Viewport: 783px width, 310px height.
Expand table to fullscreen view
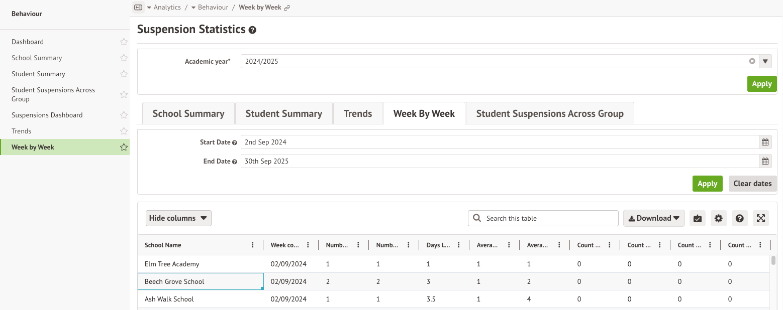761,218
